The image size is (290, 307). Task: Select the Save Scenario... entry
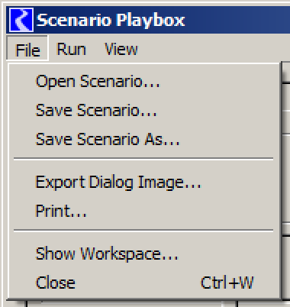coord(144,111)
